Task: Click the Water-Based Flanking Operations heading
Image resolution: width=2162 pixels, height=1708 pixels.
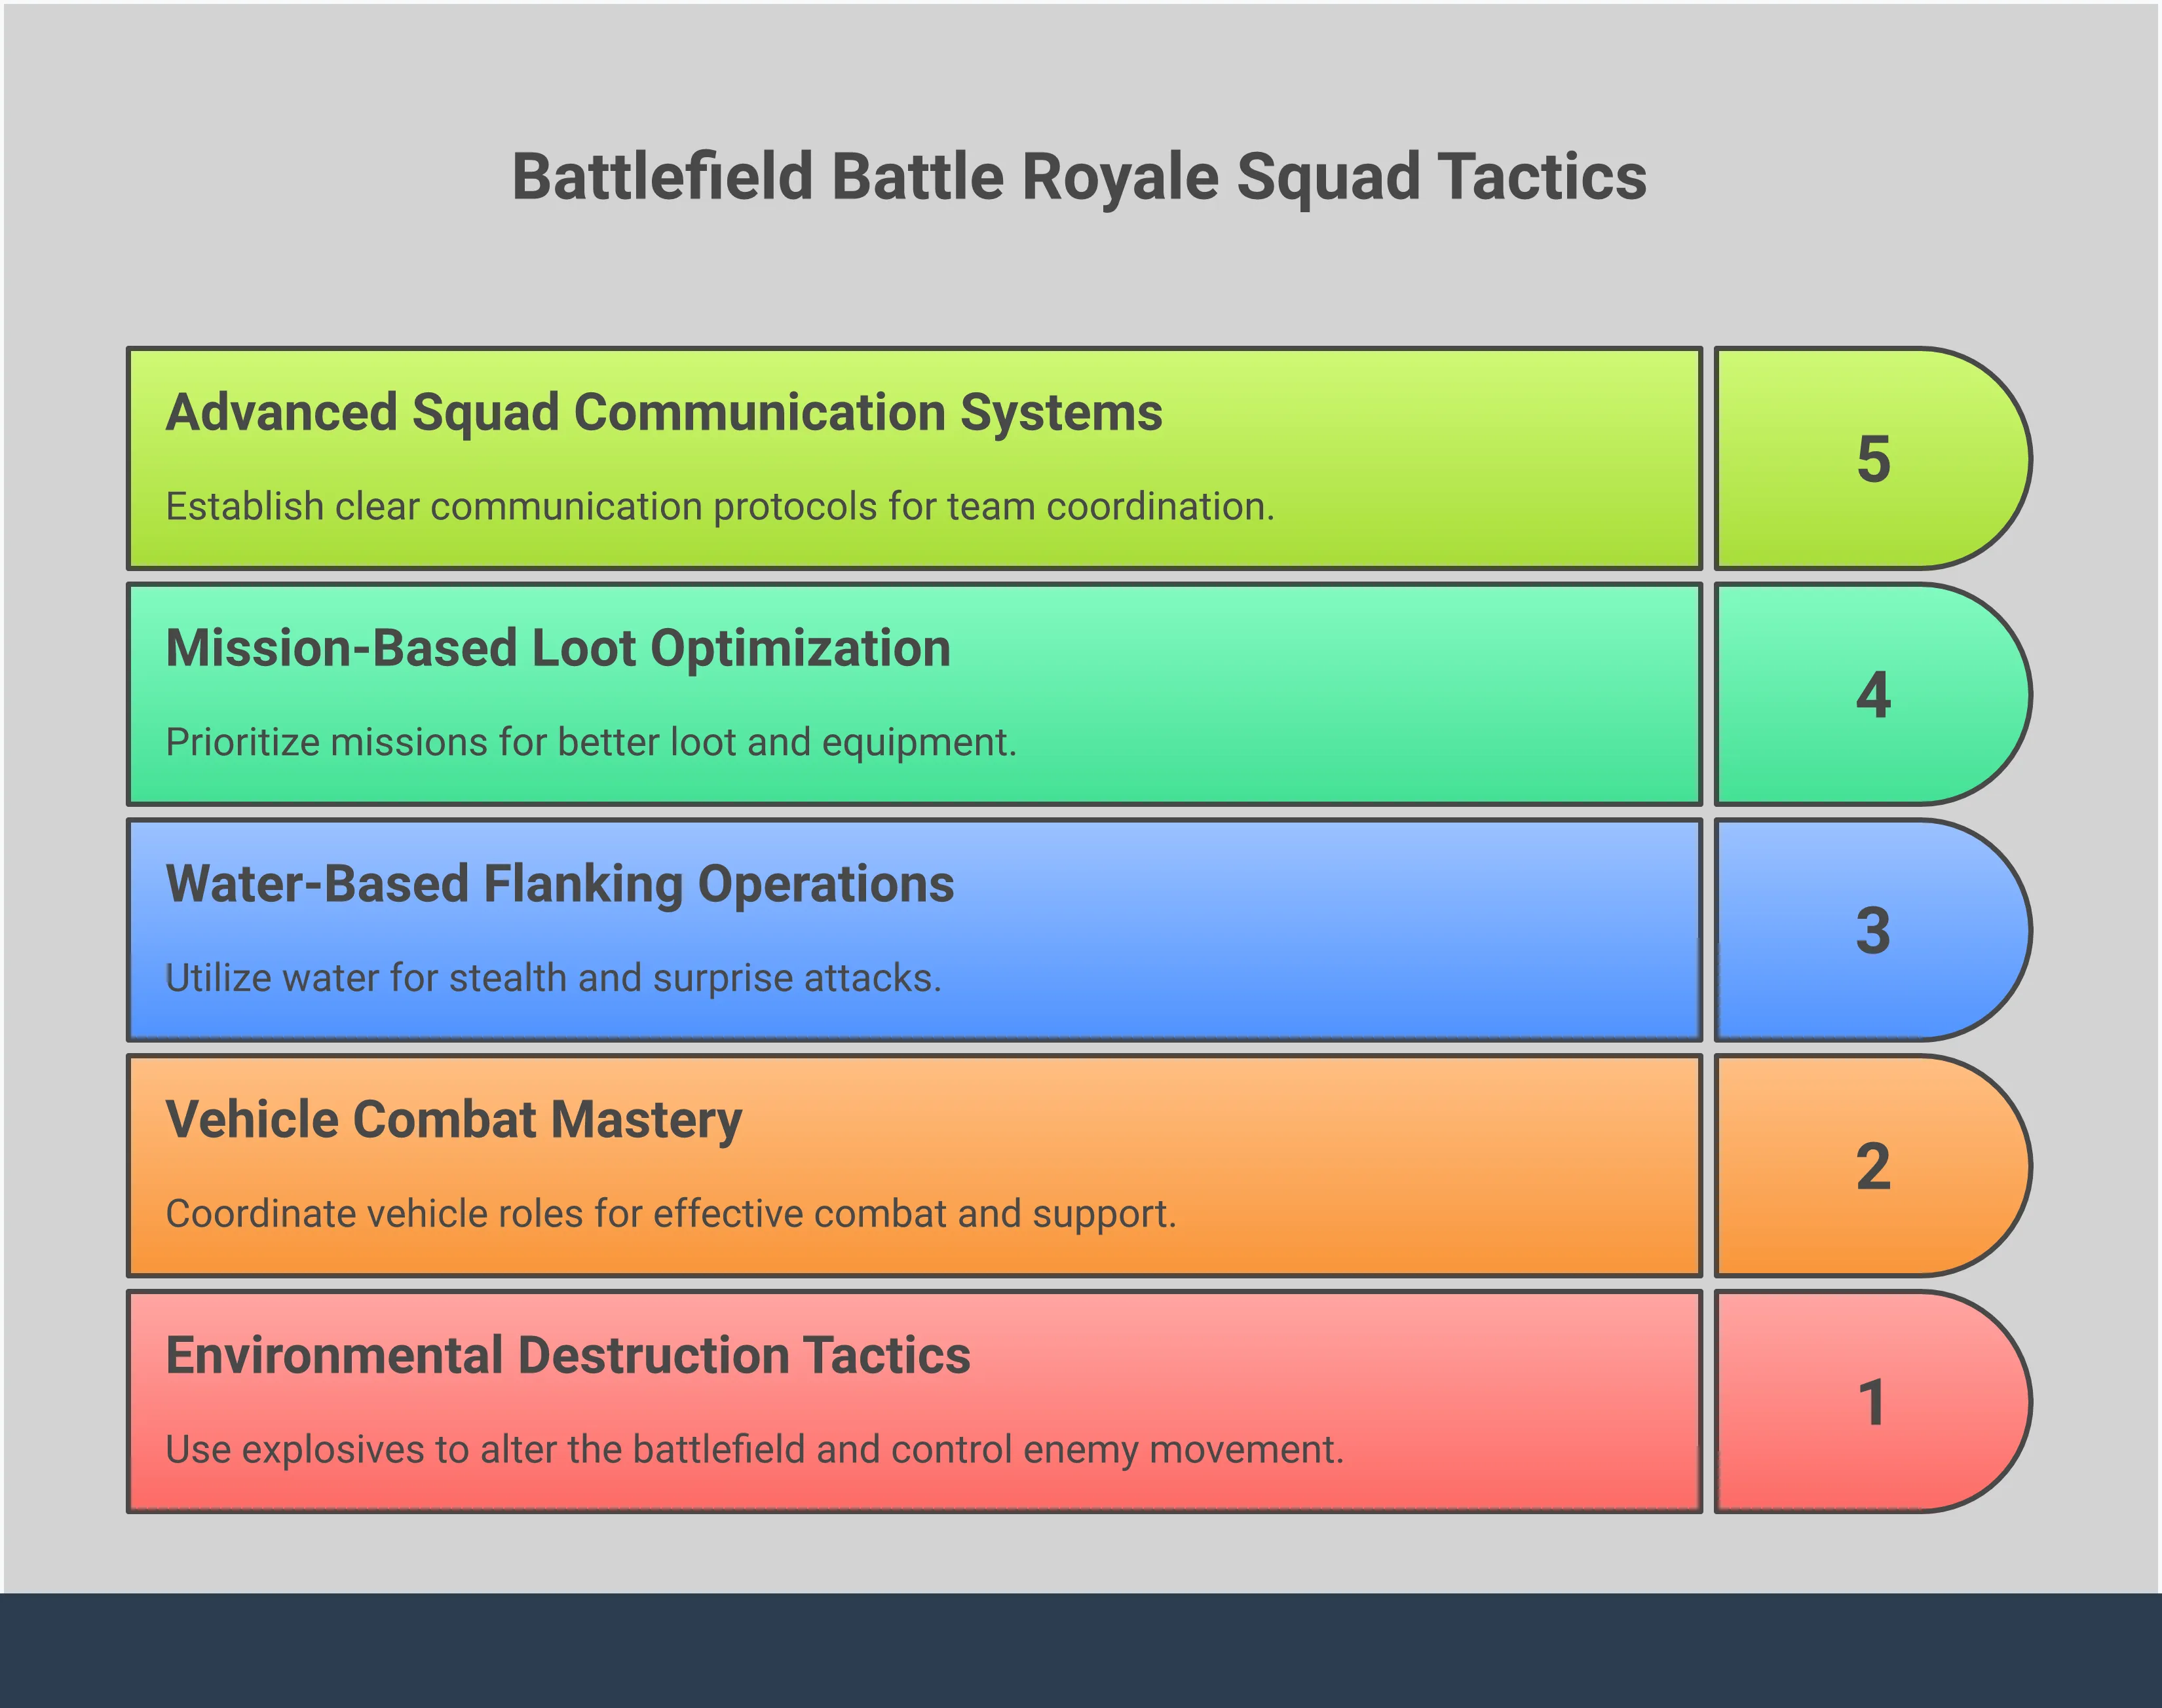Action: (x=559, y=884)
